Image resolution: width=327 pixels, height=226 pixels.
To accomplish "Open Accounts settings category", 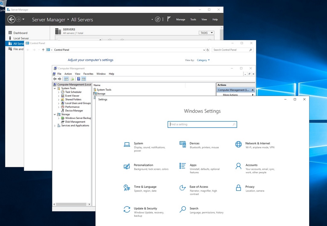I will pos(255,168).
